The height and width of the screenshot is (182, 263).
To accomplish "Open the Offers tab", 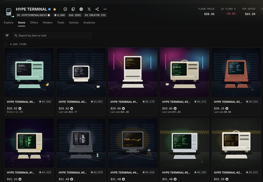I will [x=34, y=22].
